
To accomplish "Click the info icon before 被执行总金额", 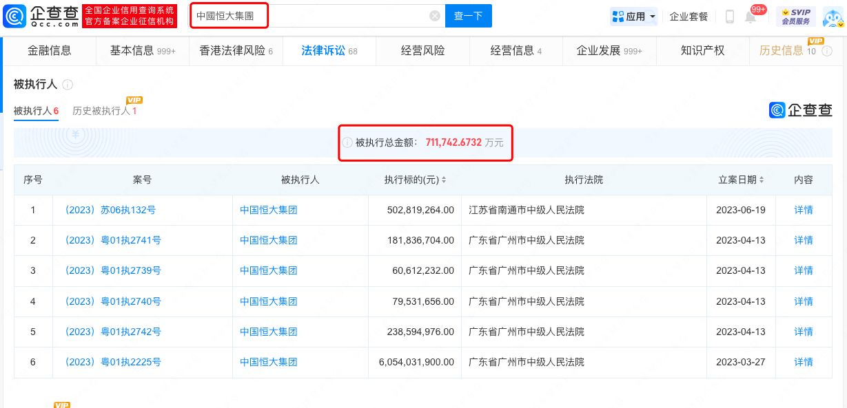I will [x=348, y=142].
